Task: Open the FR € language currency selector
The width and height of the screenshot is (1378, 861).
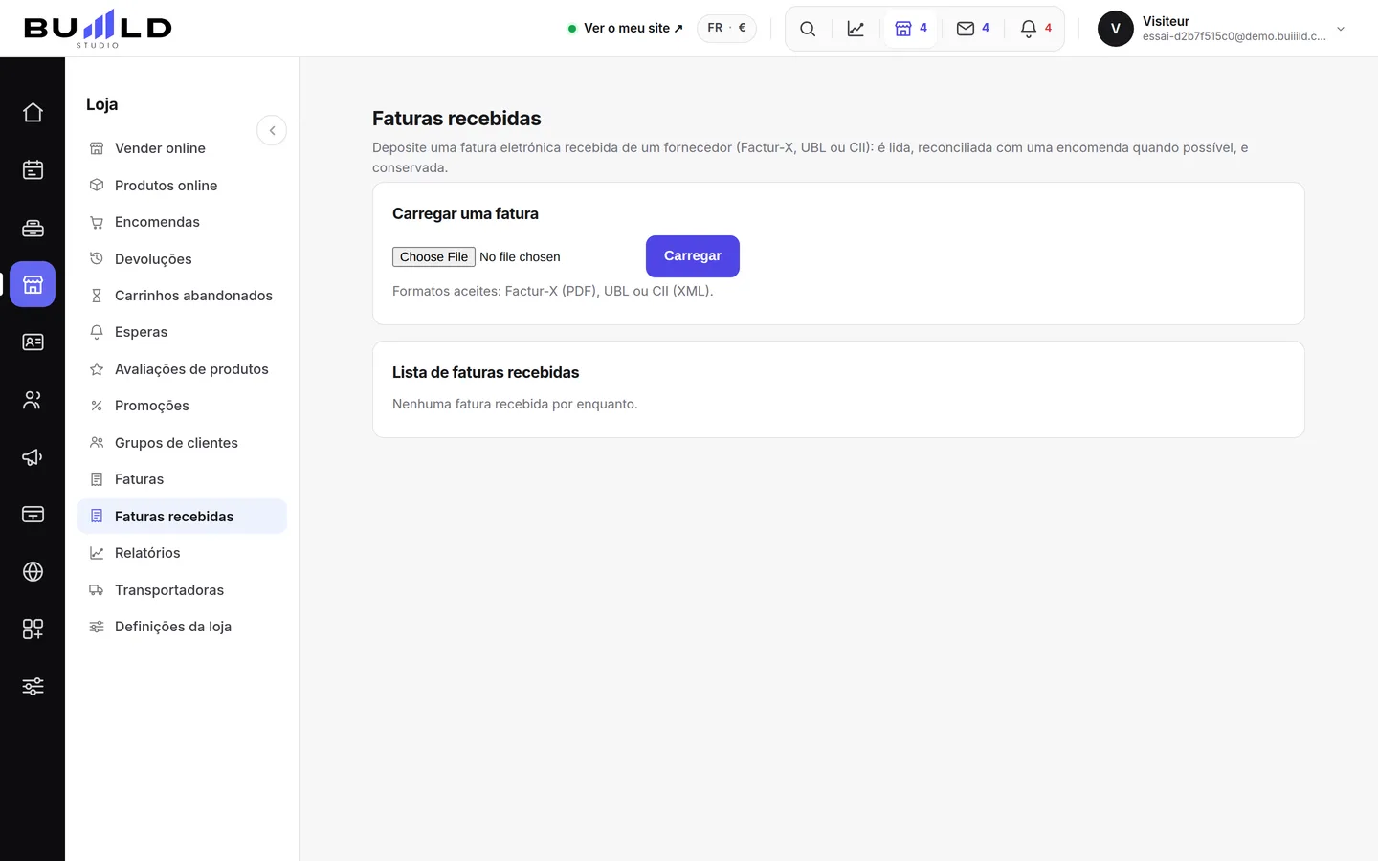Action: pyautogui.click(x=726, y=29)
